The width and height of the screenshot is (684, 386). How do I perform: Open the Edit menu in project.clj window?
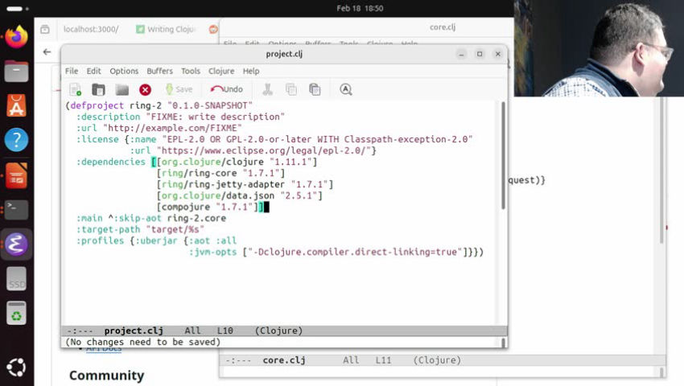click(x=93, y=71)
